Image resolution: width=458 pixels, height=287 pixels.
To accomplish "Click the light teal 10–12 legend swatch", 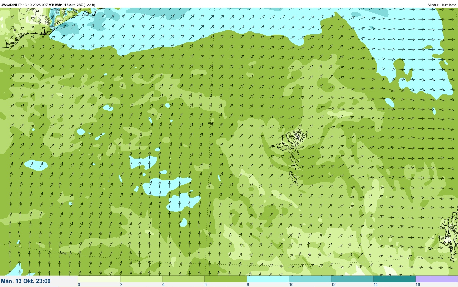I will [310, 278].
